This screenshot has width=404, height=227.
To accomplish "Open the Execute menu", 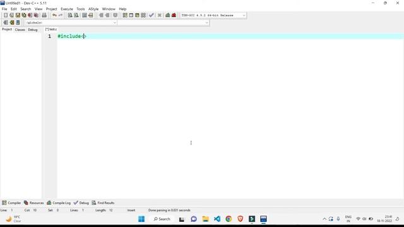I will [x=67, y=9].
